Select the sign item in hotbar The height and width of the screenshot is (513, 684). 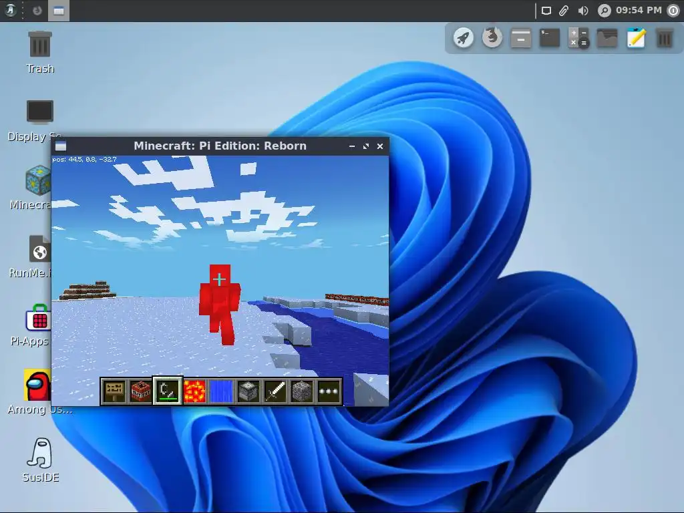114,391
